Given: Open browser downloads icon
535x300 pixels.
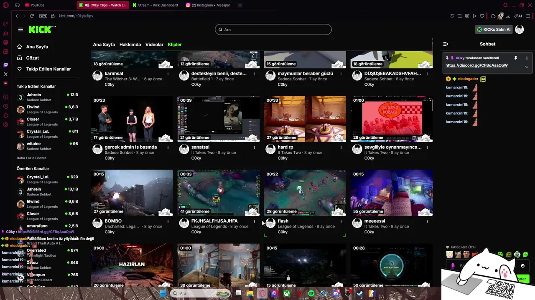Looking at the screenshot, I should (x=508, y=16).
